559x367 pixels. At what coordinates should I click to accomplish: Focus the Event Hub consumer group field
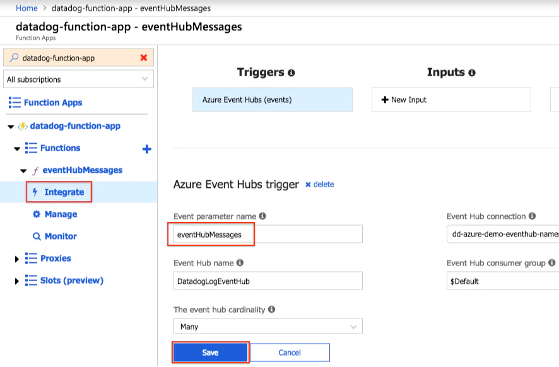point(503,281)
